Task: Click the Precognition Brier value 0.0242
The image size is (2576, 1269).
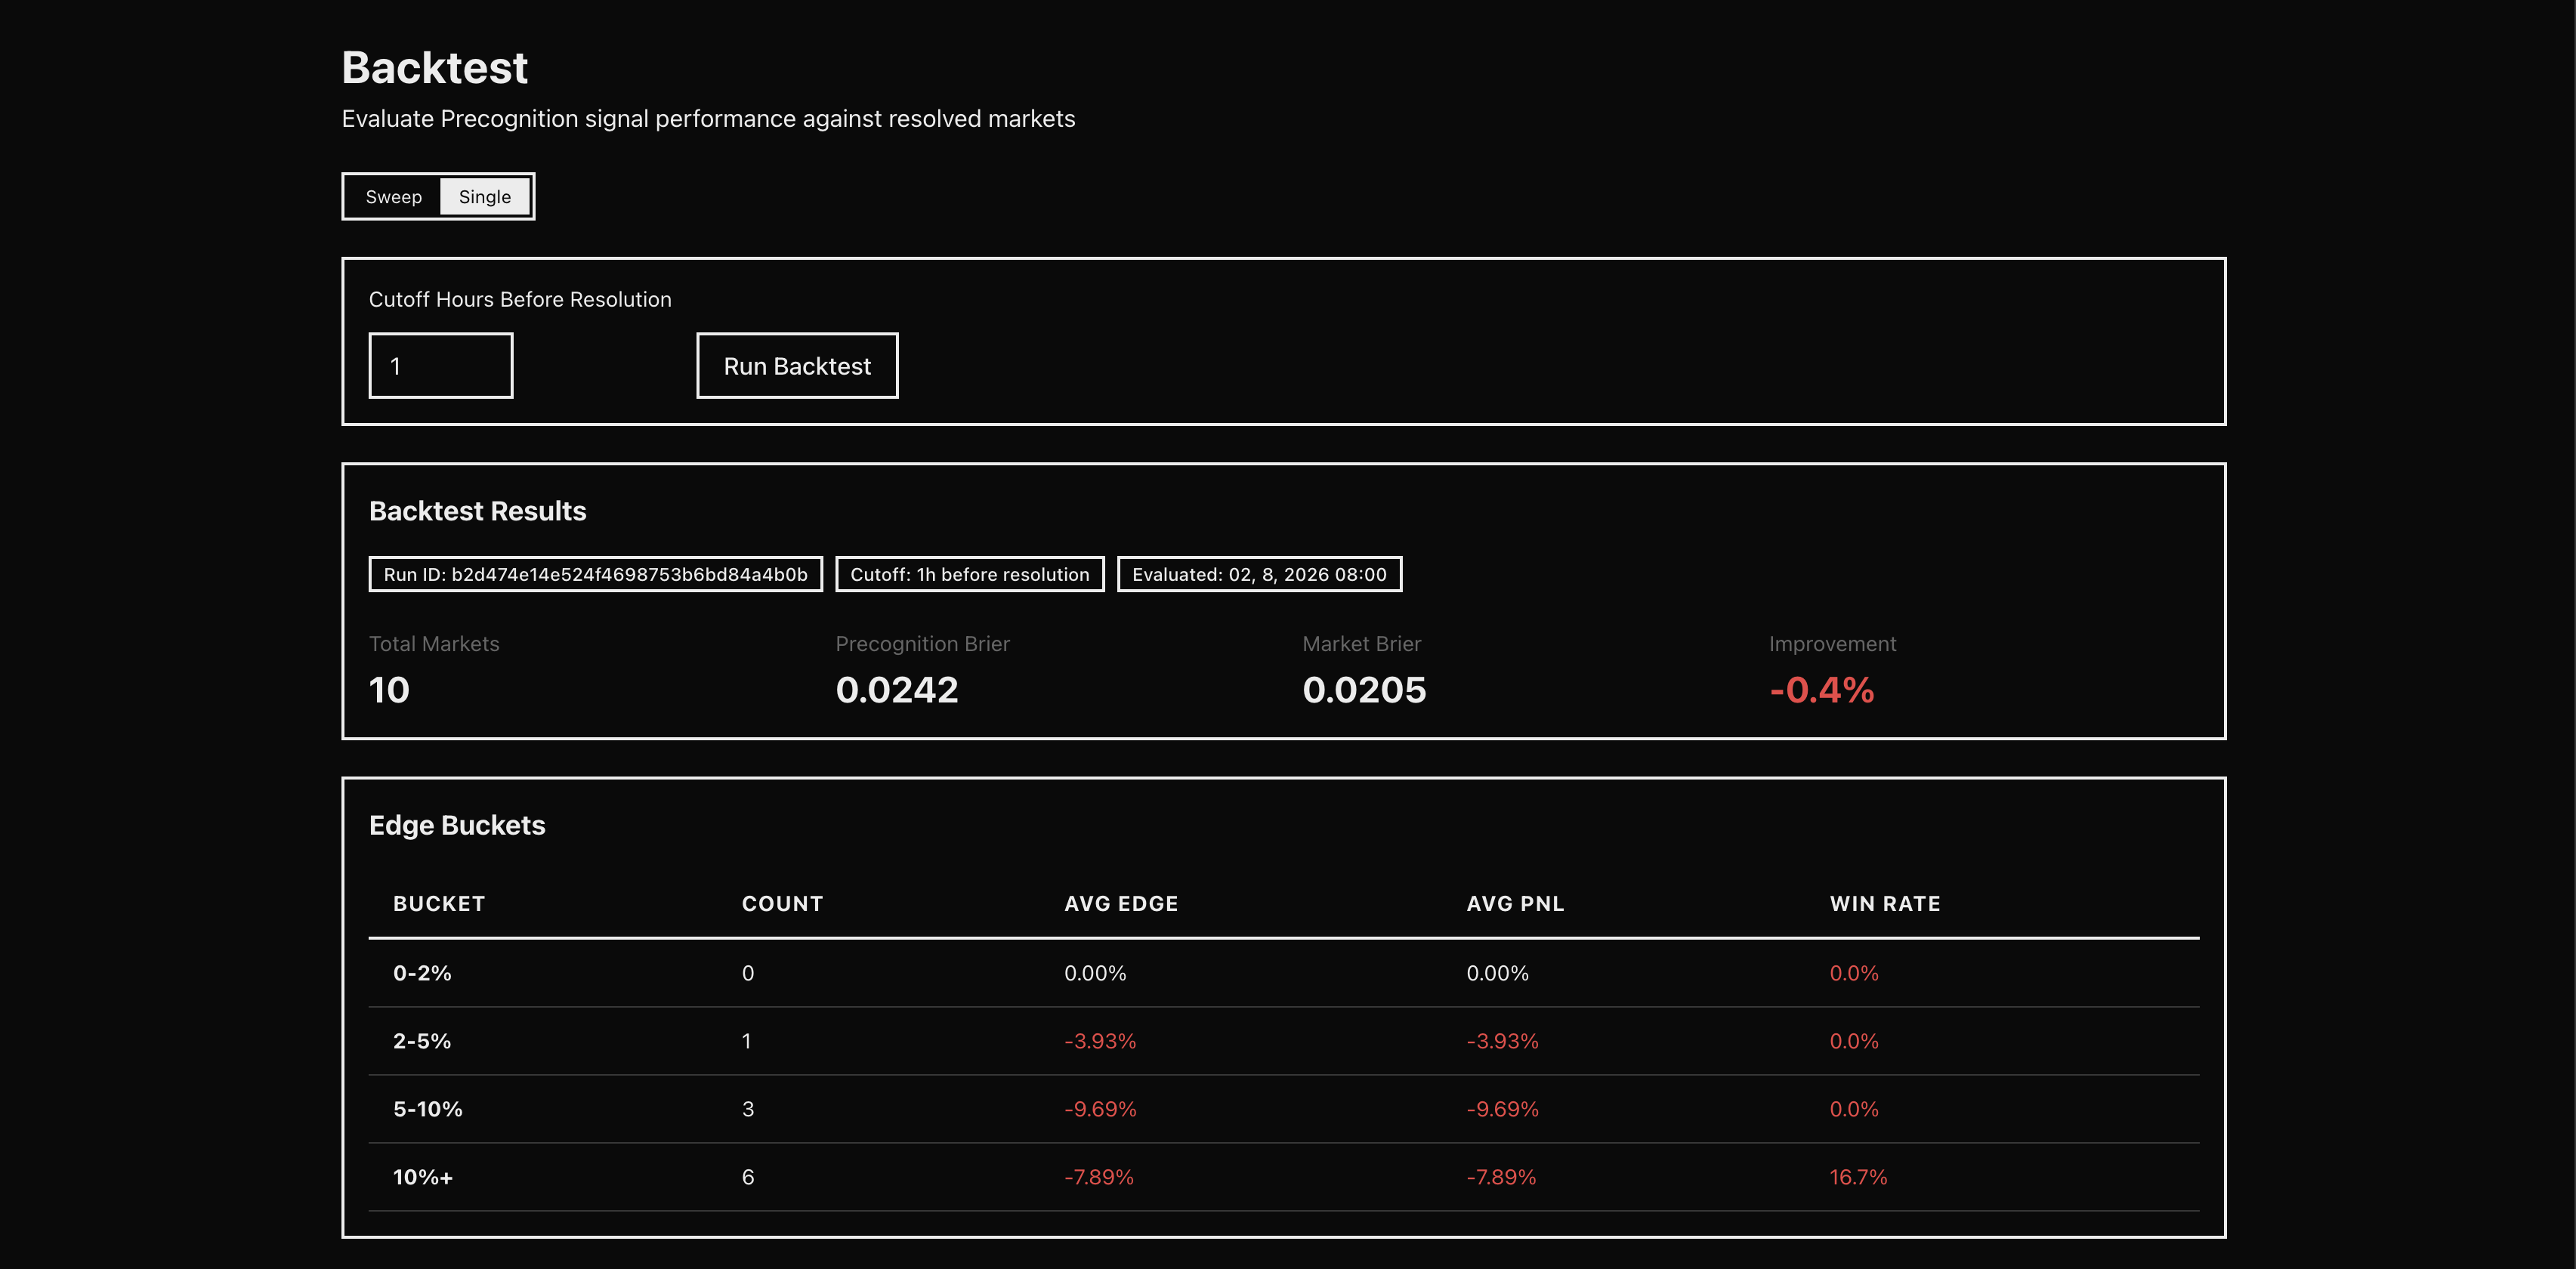Action: 896,690
